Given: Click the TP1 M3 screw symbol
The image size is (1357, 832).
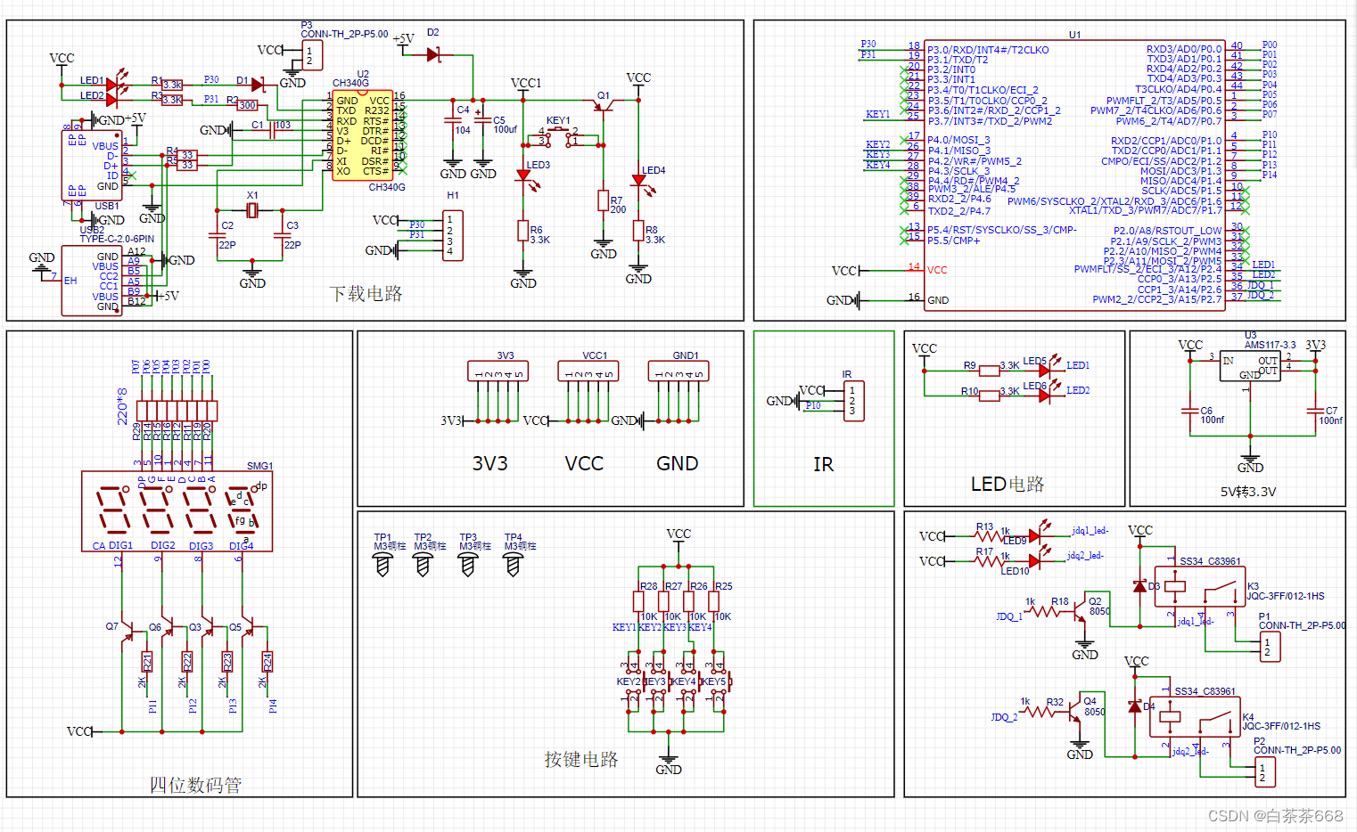Looking at the screenshot, I should (x=382, y=564).
